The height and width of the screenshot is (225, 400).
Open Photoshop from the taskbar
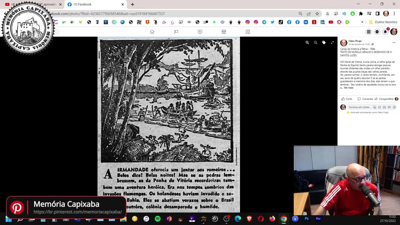tap(307, 219)
